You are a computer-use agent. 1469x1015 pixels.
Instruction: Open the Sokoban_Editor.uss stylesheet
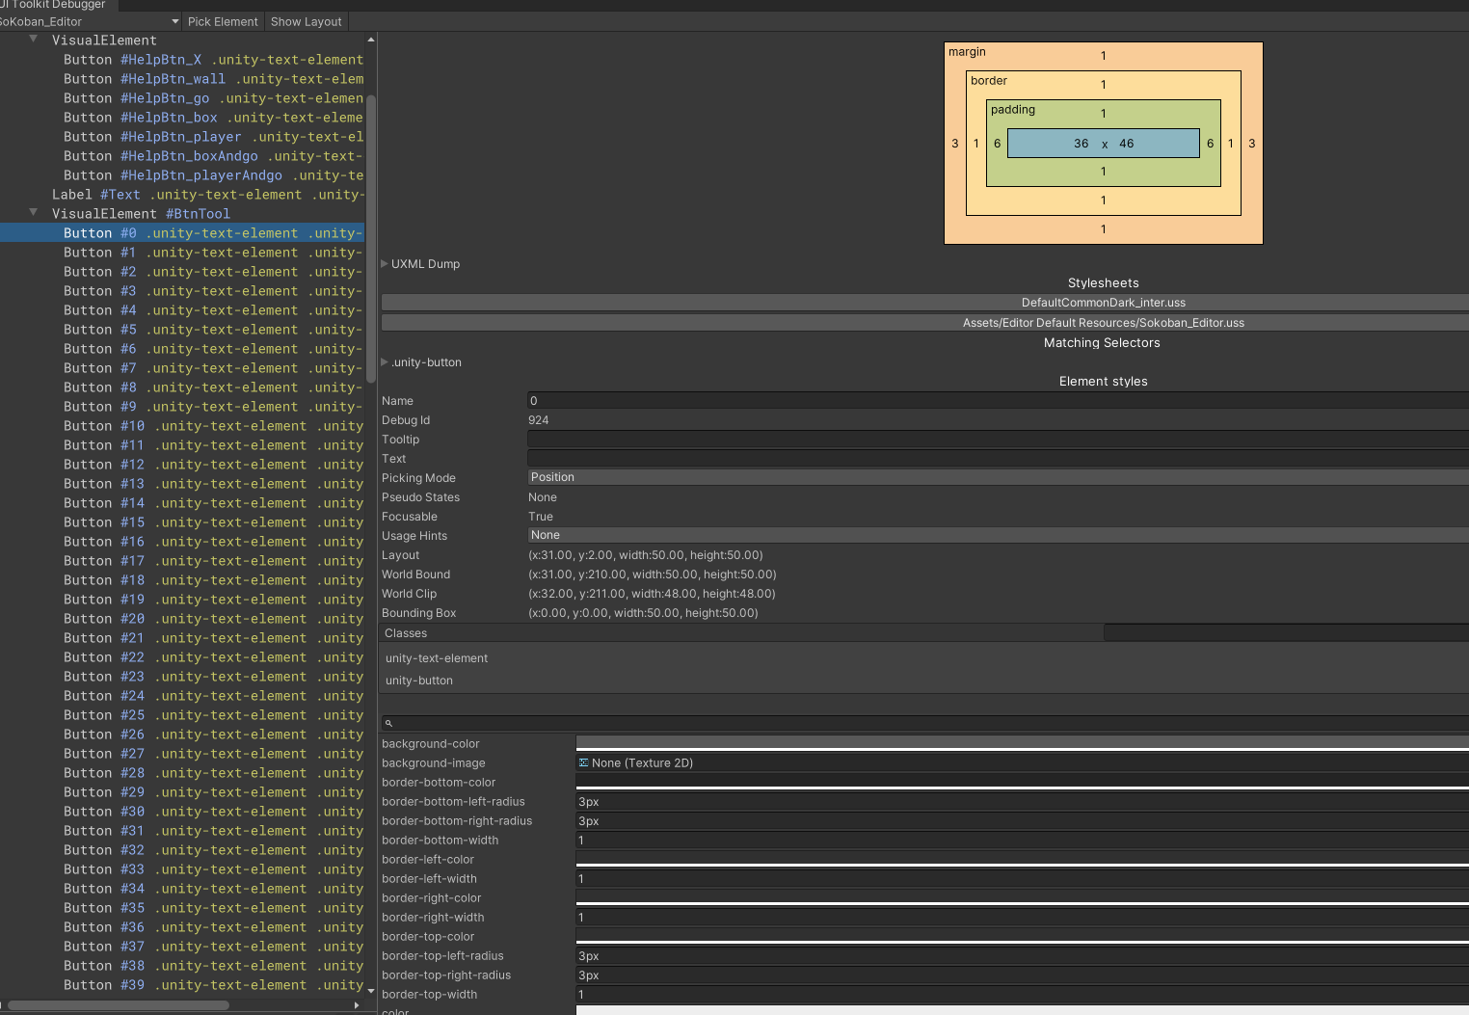coord(925,323)
